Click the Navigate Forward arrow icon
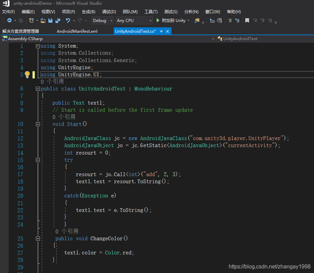 click(x=21, y=20)
